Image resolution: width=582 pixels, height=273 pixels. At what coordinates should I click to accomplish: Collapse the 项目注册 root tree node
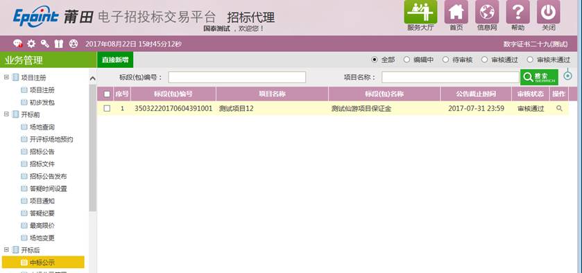coord(6,78)
